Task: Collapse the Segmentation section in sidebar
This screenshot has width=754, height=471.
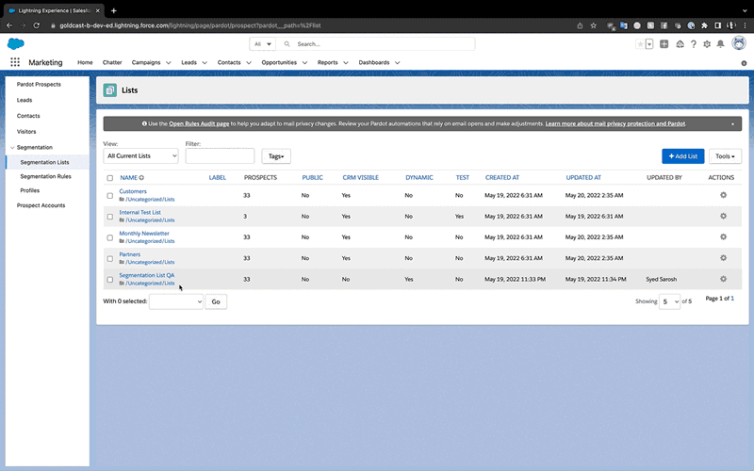Action: [10, 148]
